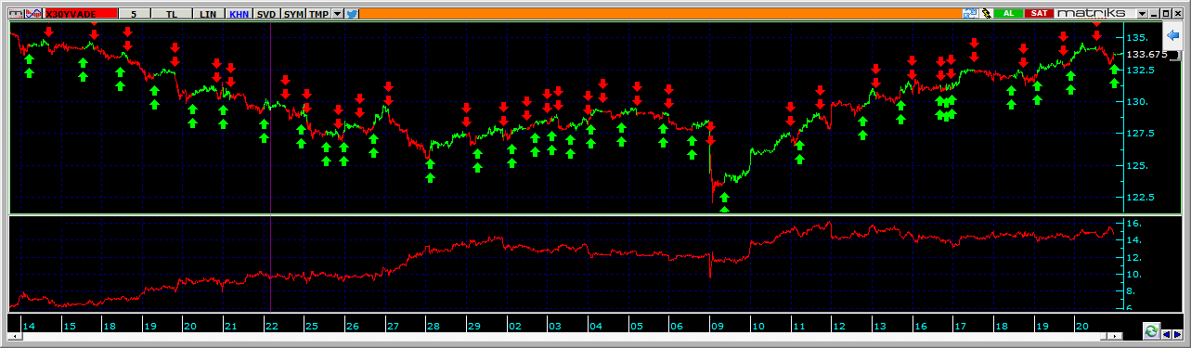Click the blue scroll-left arrow icon
The width and height of the screenshot is (1191, 348).
point(1166,334)
